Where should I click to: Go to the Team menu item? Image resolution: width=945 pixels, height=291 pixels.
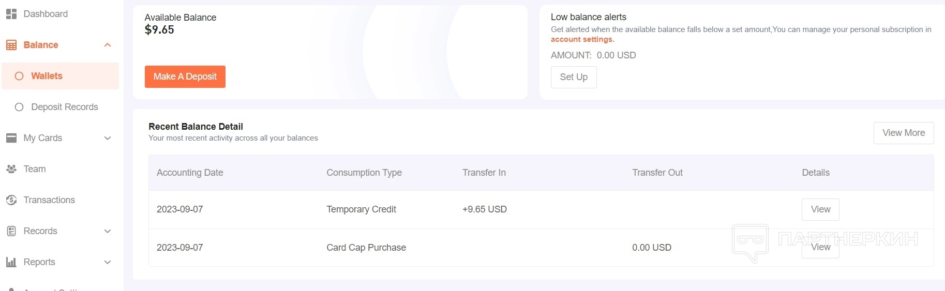click(x=35, y=169)
